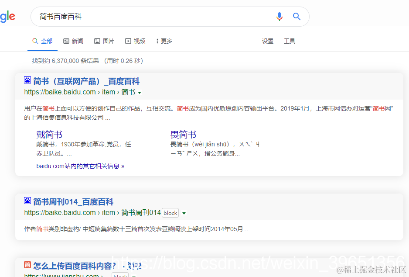Open the 更多 three-dot icon
Viewport: 409px width, 277px height.
click(158, 41)
